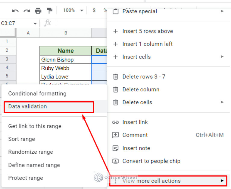Click plus icon beside Insert 5 rows above
The image size is (231, 189).
coord(116,31)
